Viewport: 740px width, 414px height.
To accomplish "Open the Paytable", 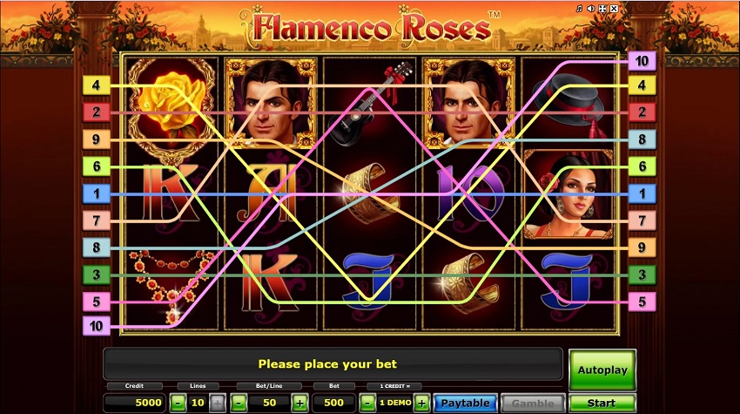I will 466,404.
